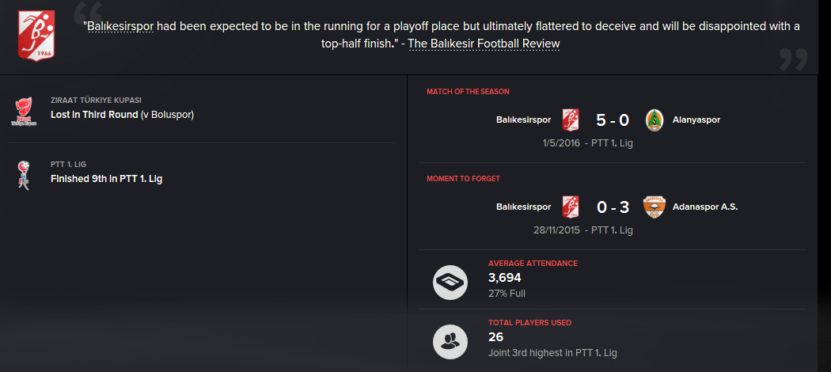The height and width of the screenshot is (372, 831).
Task: Click the Total Players Used people icon
Action: 450,342
